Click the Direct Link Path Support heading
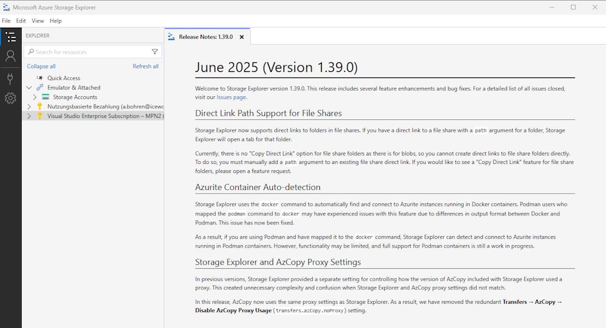Image resolution: width=606 pixels, height=328 pixels. 268,113
